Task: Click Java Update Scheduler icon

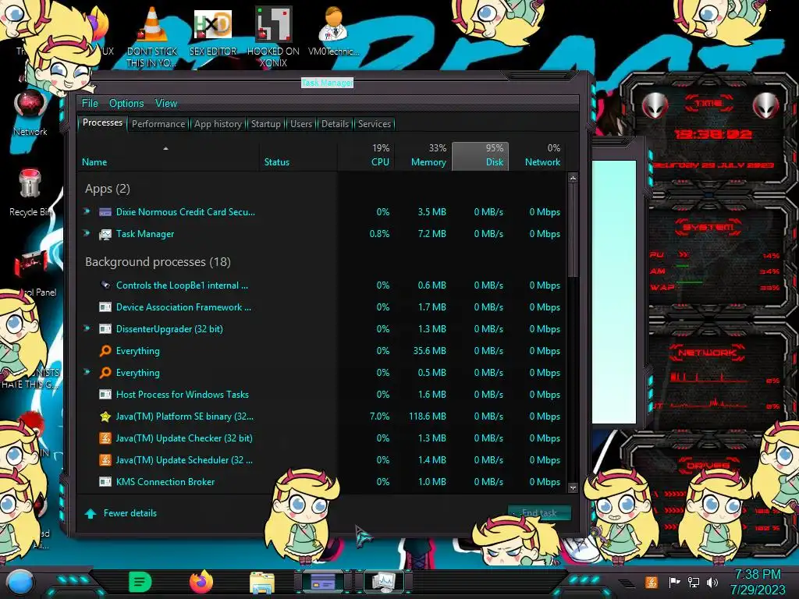Action: [x=105, y=460]
